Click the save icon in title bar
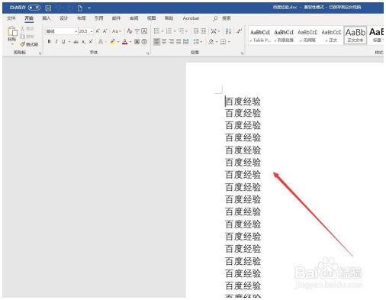This screenshot has height=300, width=386. tap(48, 8)
